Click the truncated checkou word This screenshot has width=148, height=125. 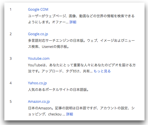(x=55, y=114)
